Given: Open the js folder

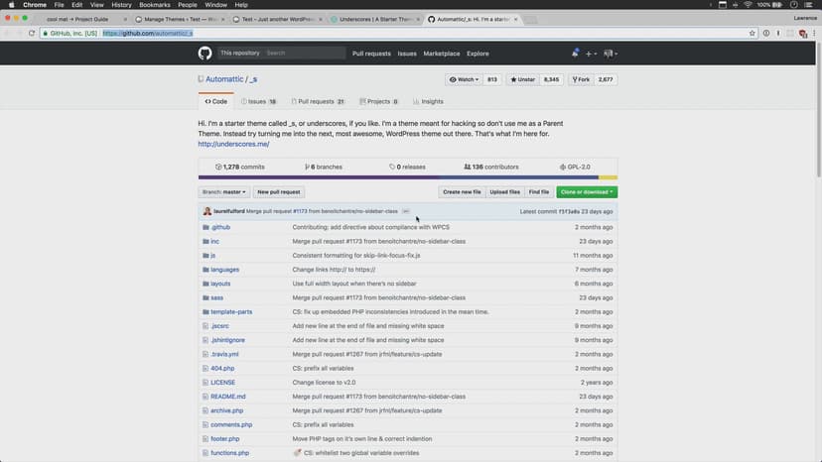Looking at the screenshot, I should click(212, 256).
